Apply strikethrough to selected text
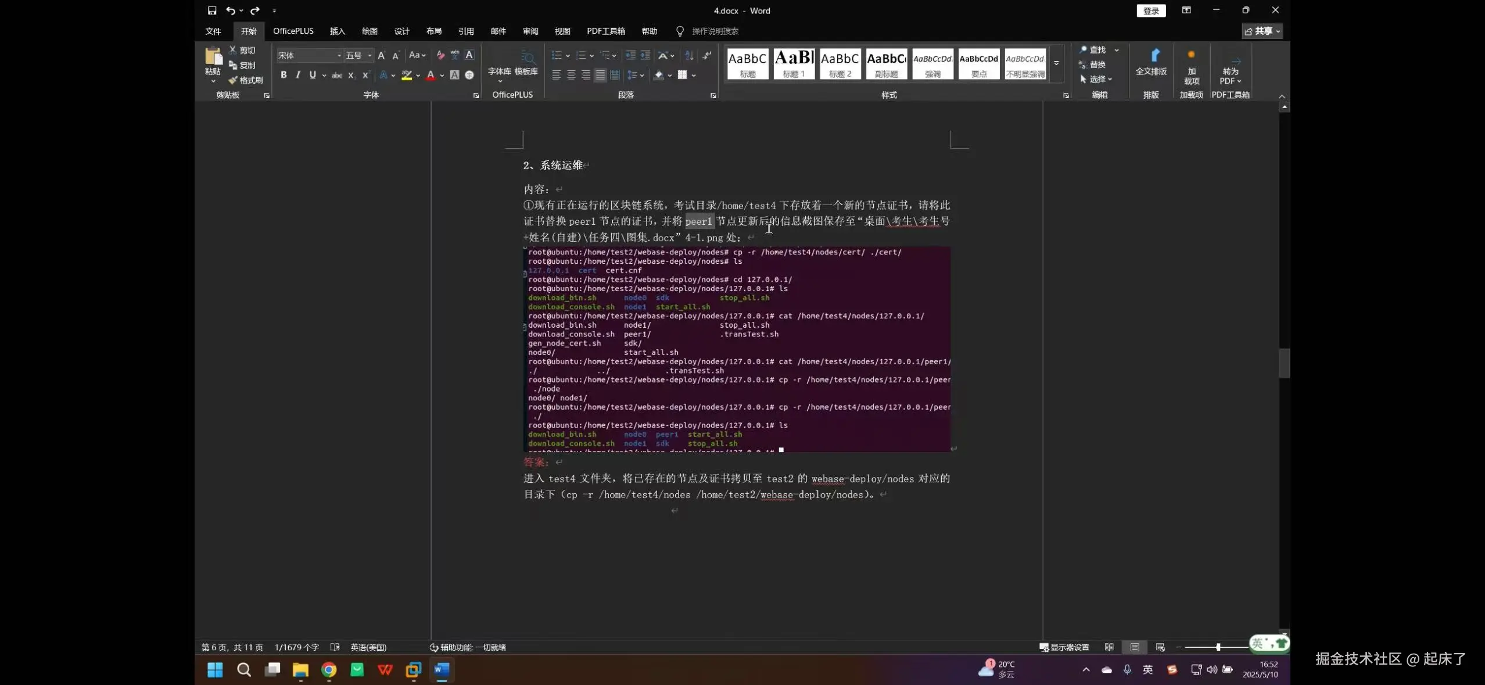 [x=337, y=75]
